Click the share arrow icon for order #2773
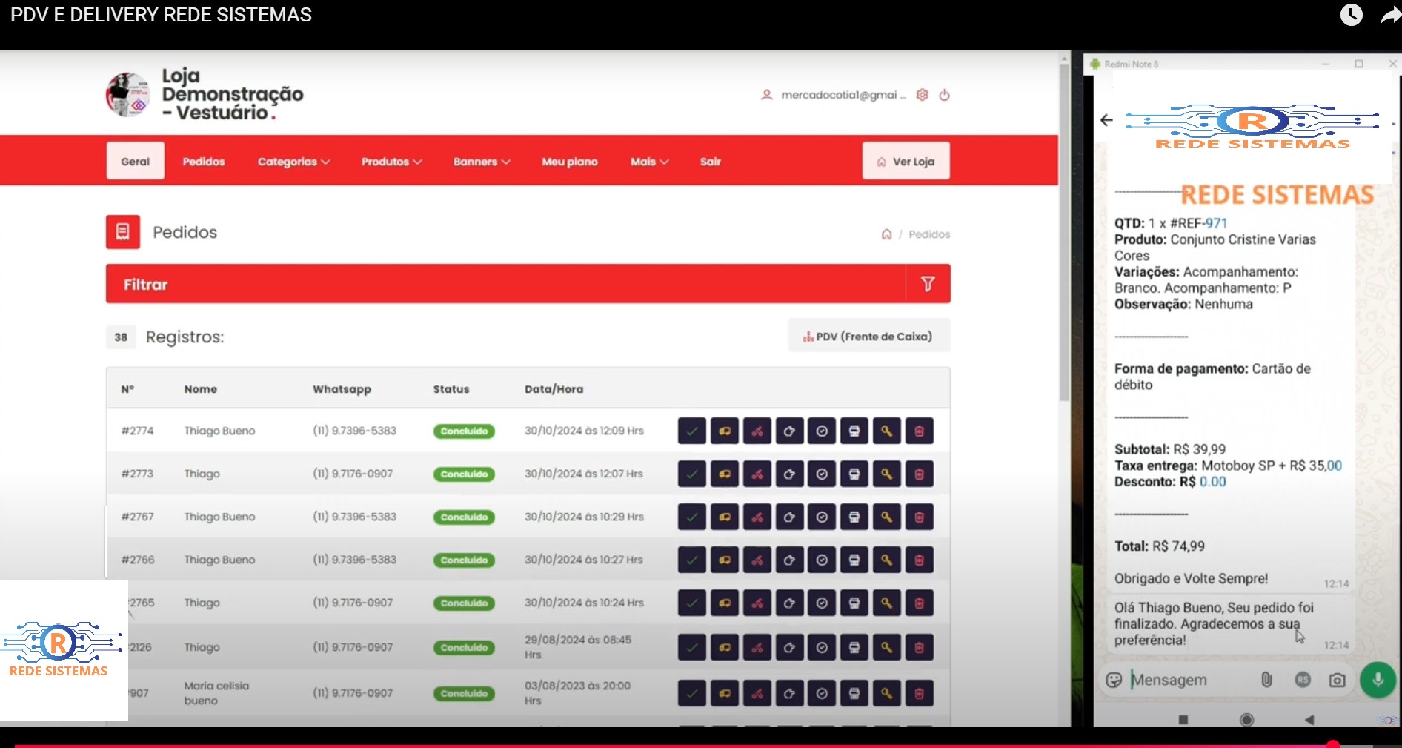1402x748 pixels. pos(789,474)
